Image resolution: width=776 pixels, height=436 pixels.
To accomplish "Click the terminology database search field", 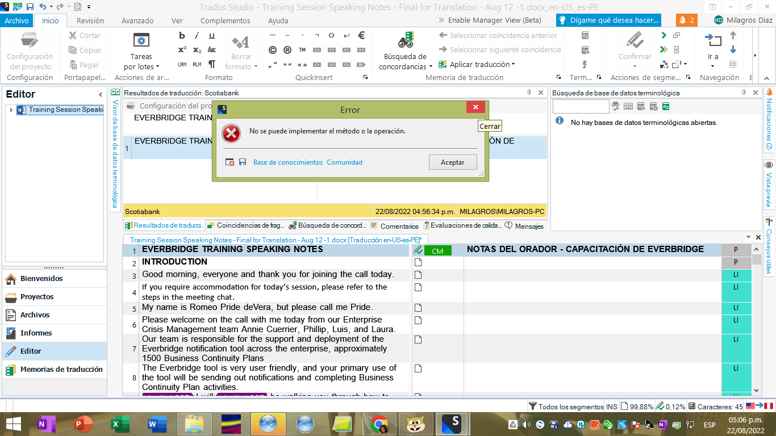I will tap(581, 106).
